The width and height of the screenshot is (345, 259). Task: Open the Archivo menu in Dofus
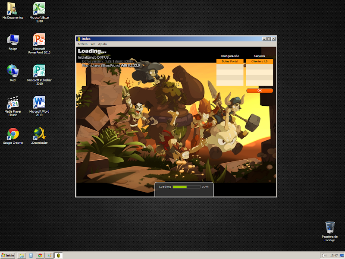(x=82, y=44)
